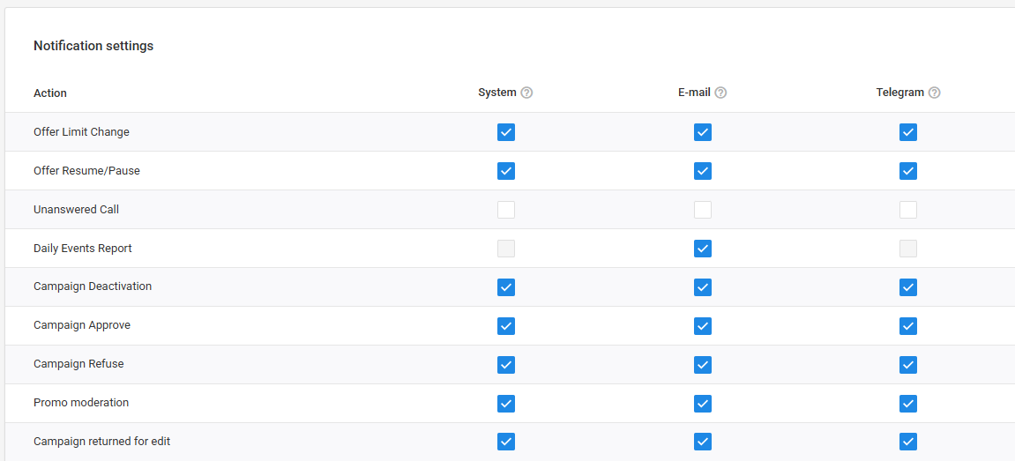Screen dimensions: 1015x461
Task: Check E-mail box for Unanswered Call
Action: pos(702,210)
